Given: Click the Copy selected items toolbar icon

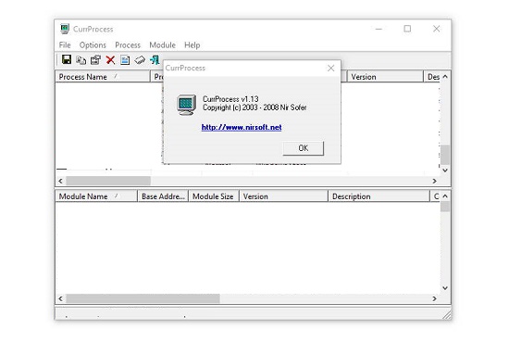Looking at the screenshot, I should 81,60.
